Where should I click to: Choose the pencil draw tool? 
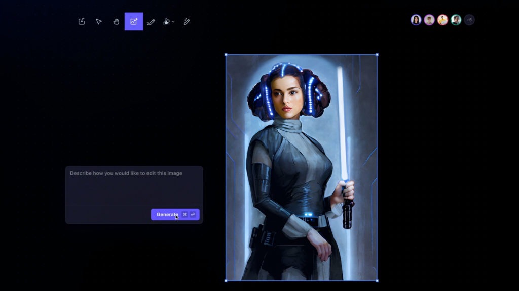pyautogui.click(x=151, y=22)
